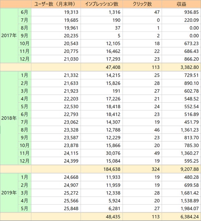Select the 10月 month label under 2017年
The image size is (201, 221).
tap(25, 44)
